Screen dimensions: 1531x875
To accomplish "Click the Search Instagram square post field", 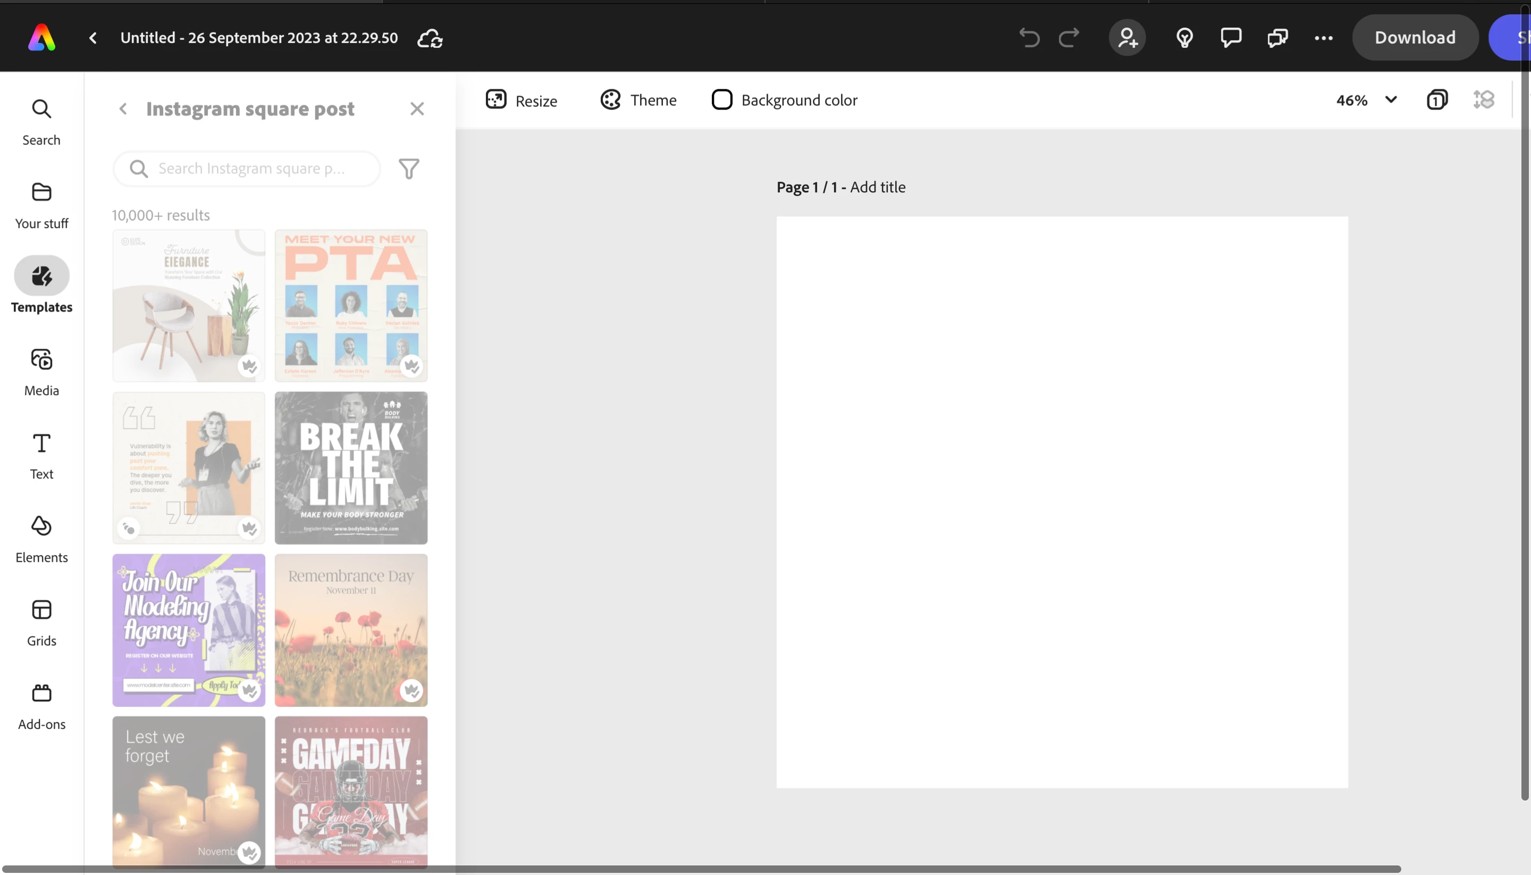I will pos(251,169).
